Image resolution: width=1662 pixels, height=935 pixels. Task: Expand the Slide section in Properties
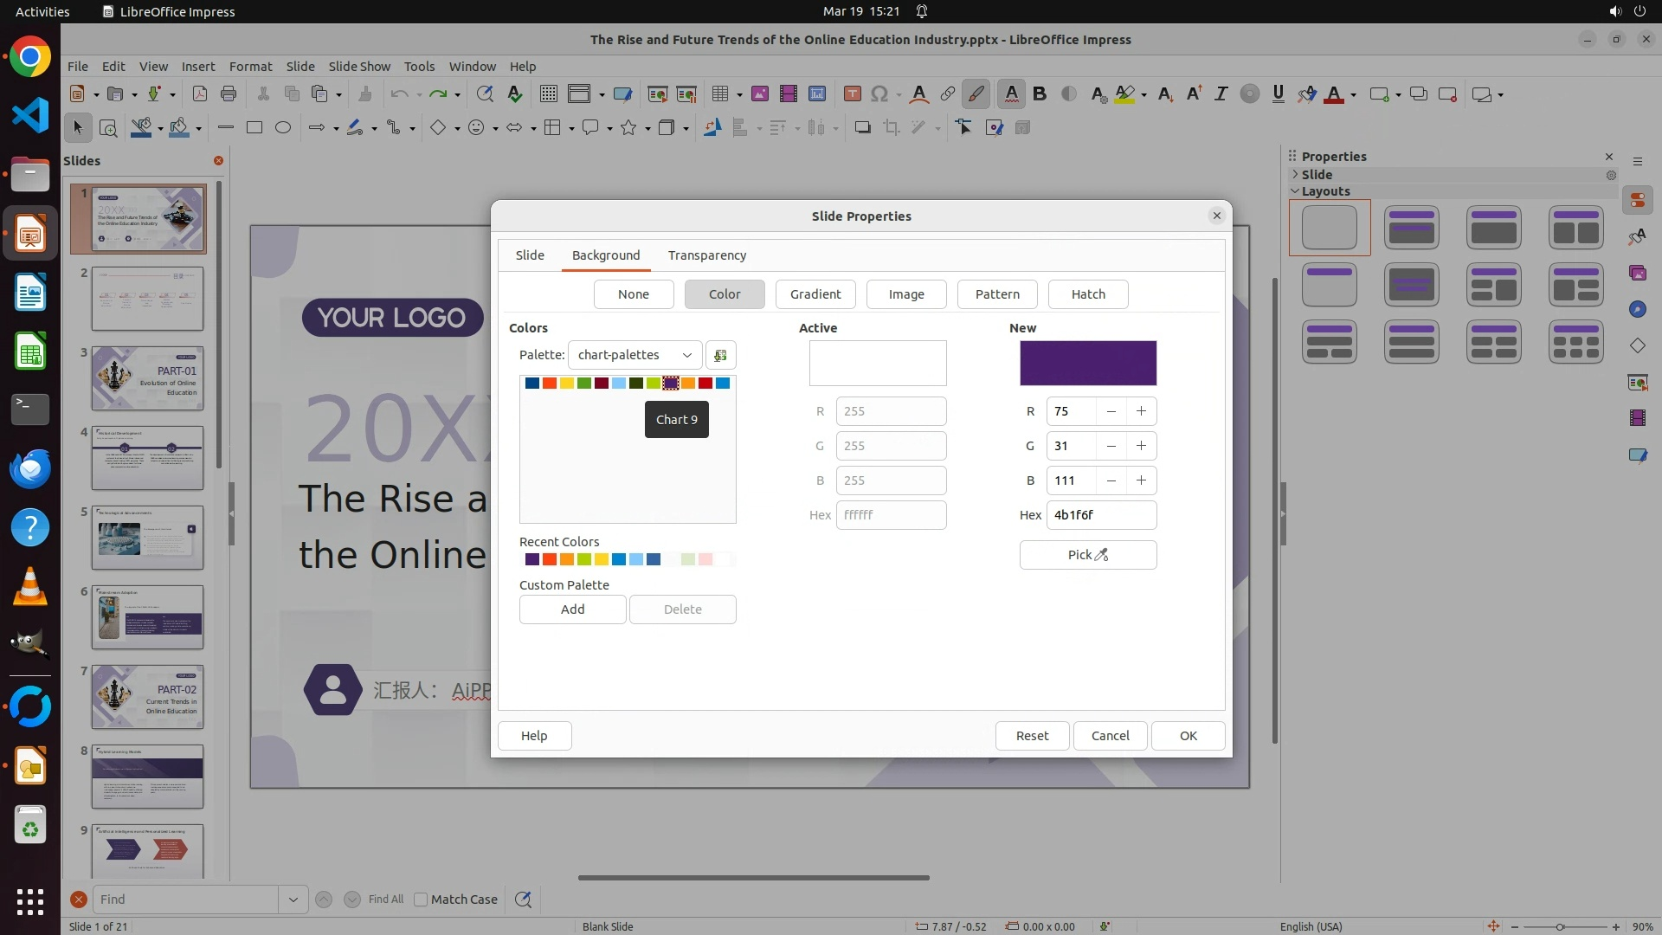pyautogui.click(x=1295, y=174)
